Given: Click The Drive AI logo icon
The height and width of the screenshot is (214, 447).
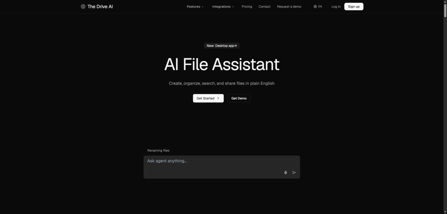Looking at the screenshot, I should pos(83,7).
